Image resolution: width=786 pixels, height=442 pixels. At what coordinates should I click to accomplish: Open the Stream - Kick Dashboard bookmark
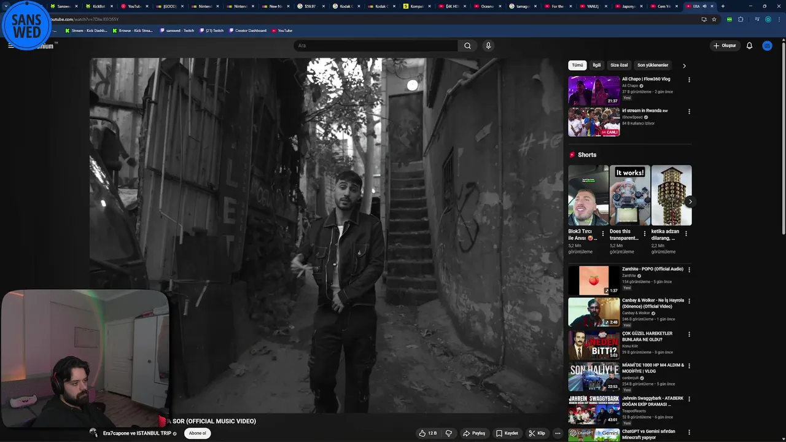click(x=86, y=30)
